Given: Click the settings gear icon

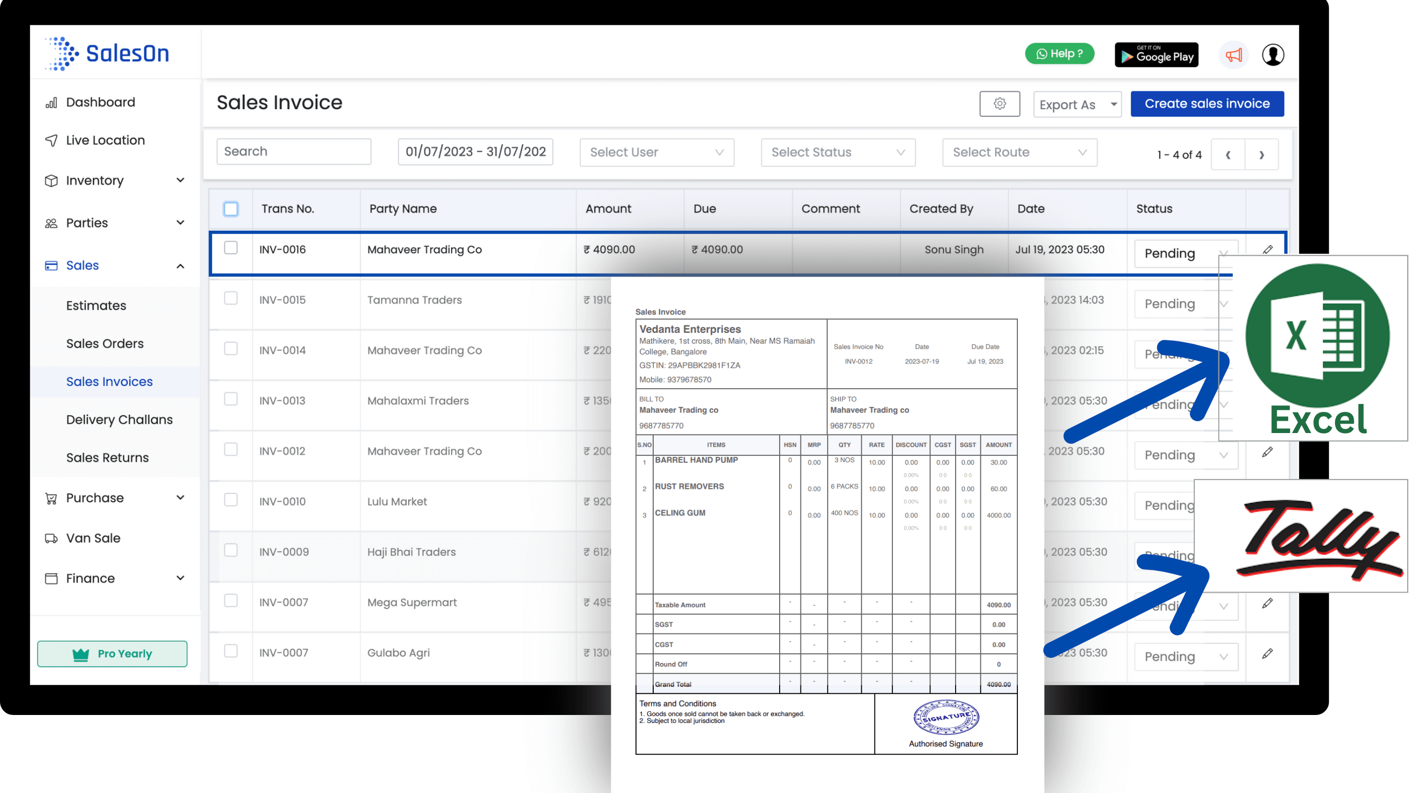Looking at the screenshot, I should 1000,104.
